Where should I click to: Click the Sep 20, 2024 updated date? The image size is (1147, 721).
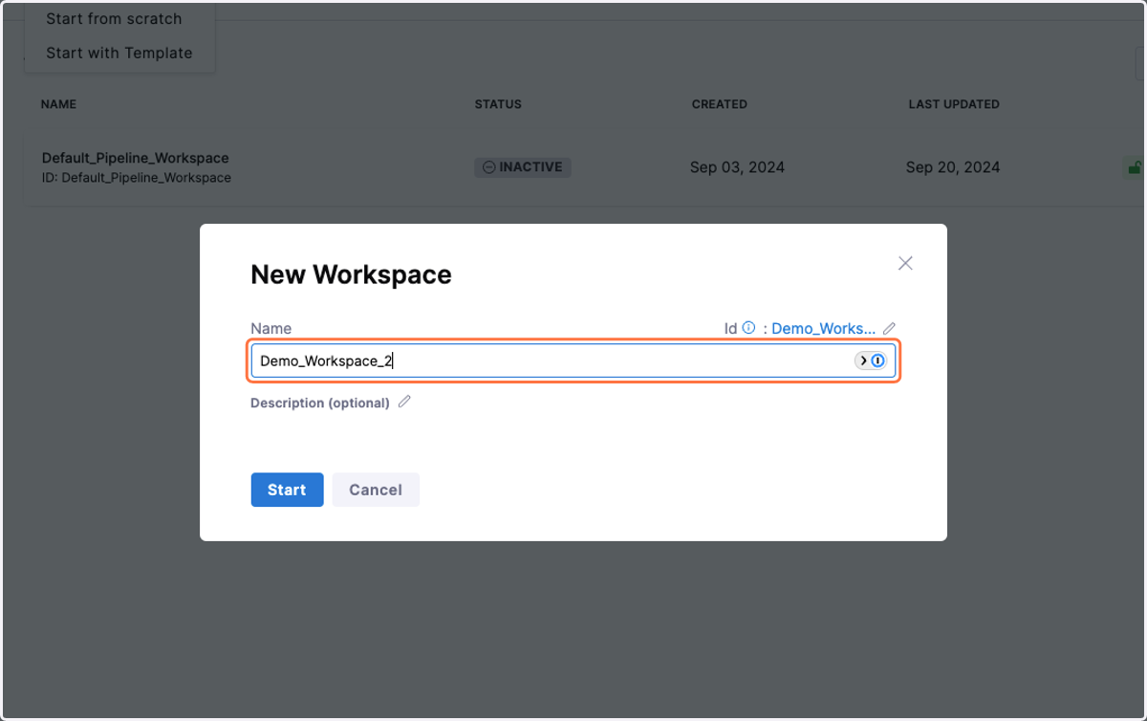953,167
